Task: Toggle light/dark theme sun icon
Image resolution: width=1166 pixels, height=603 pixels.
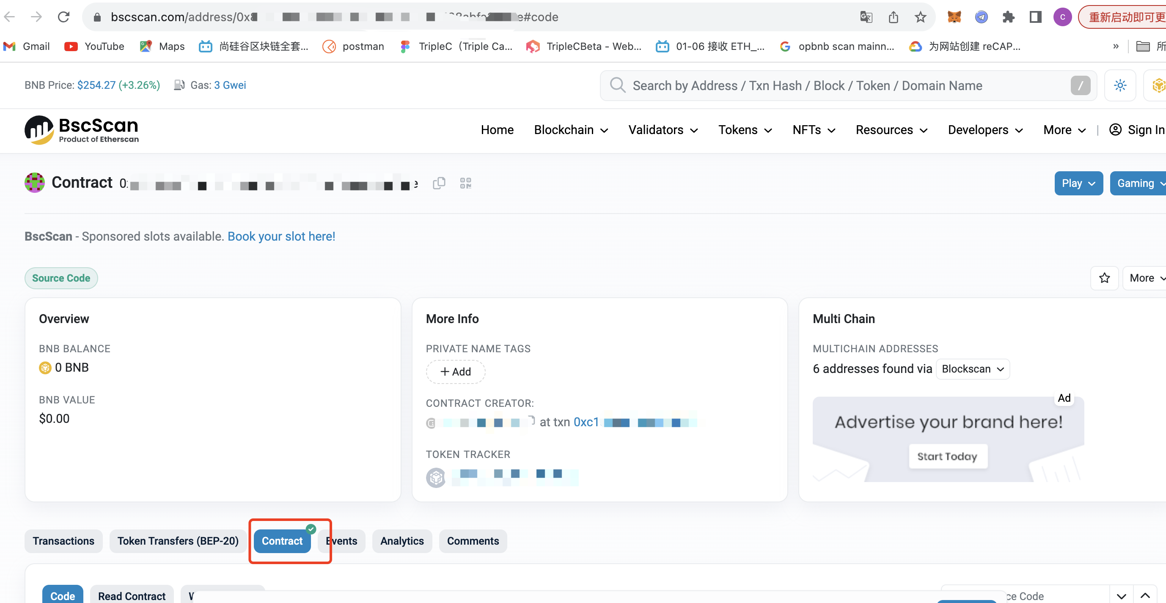Action: [1120, 85]
